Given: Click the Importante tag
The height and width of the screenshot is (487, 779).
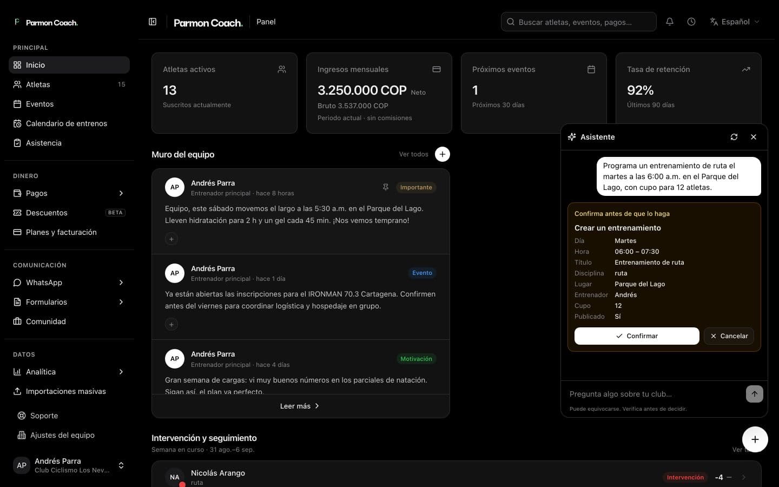Looking at the screenshot, I should [416, 187].
